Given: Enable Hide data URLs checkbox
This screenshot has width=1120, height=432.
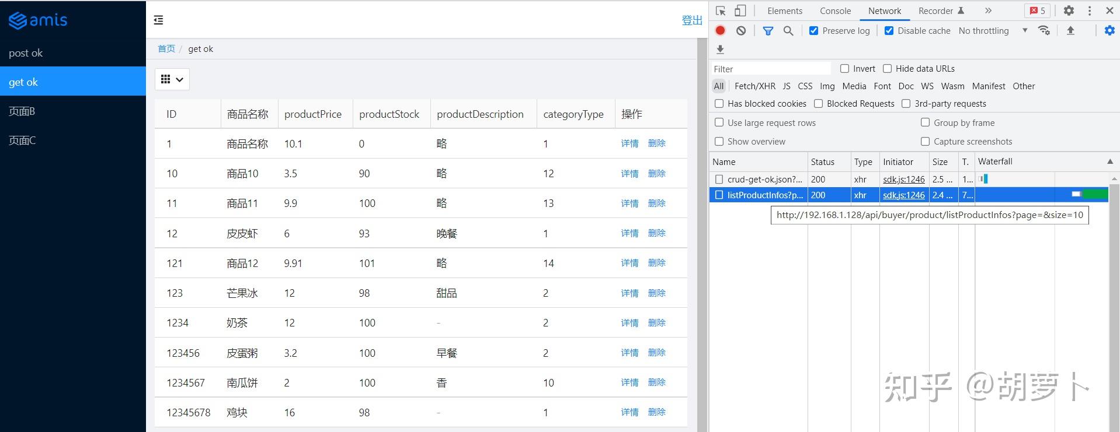Looking at the screenshot, I should click(888, 69).
